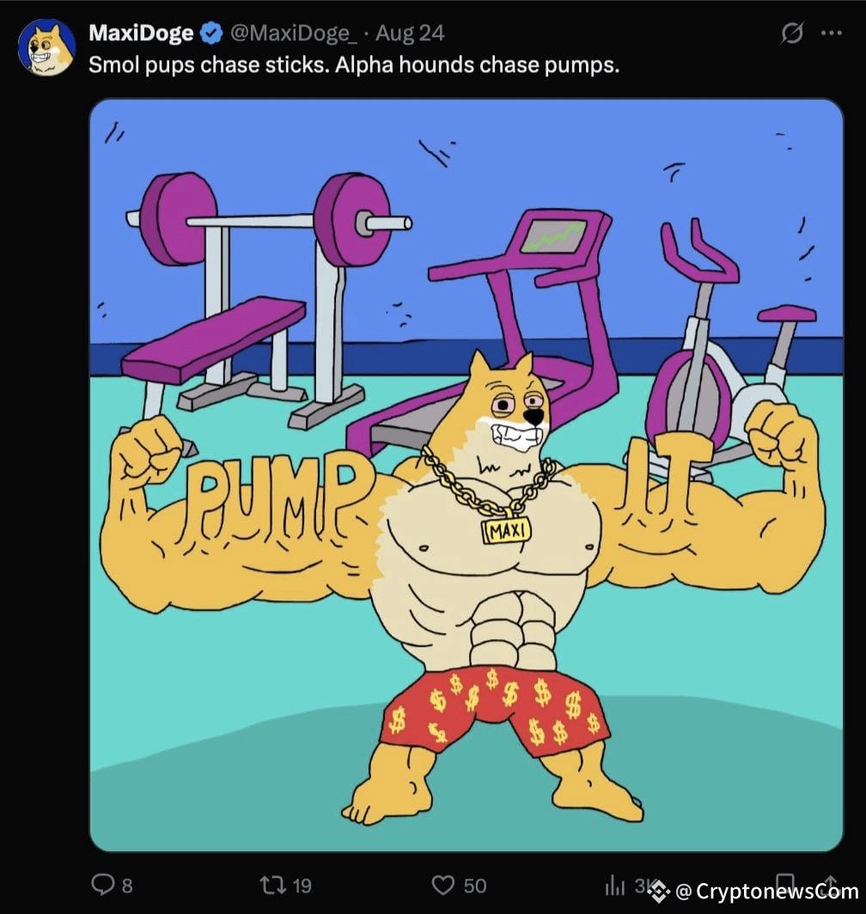Click the MaxiDoge display name
866x914 pixels.
[x=141, y=33]
